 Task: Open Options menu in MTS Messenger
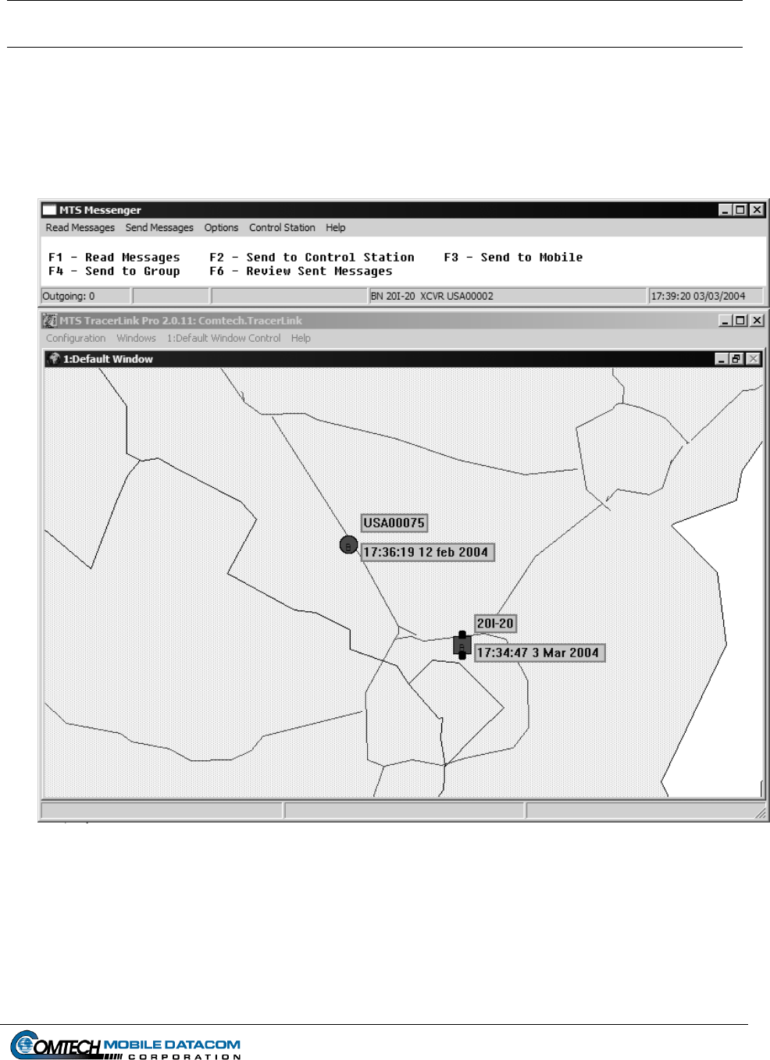pyautogui.click(x=221, y=228)
